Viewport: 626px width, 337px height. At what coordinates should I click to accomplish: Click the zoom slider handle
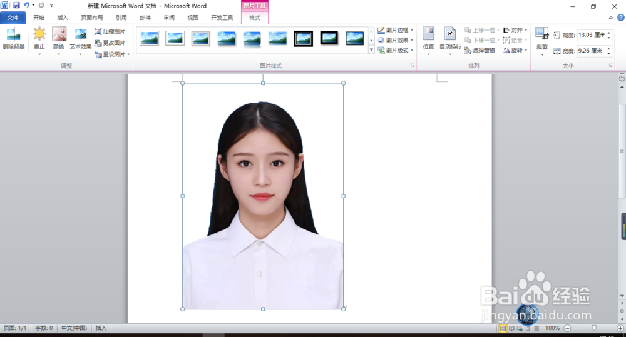[594, 328]
